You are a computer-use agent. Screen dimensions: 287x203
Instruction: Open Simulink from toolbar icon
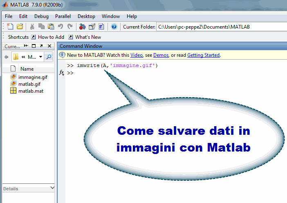coord(82,27)
